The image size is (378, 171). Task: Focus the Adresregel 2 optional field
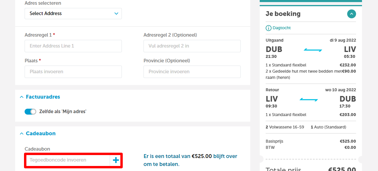coord(192,46)
